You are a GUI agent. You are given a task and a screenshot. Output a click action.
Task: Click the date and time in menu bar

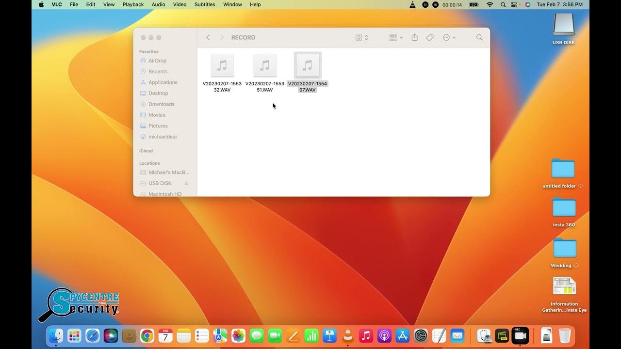point(559,4)
